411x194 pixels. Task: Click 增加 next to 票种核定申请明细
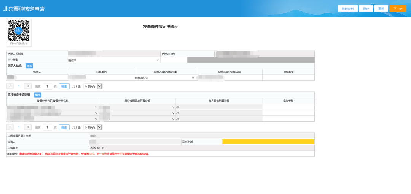(x=38, y=95)
